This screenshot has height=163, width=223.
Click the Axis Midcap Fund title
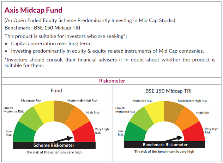click(x=34, y=10)
